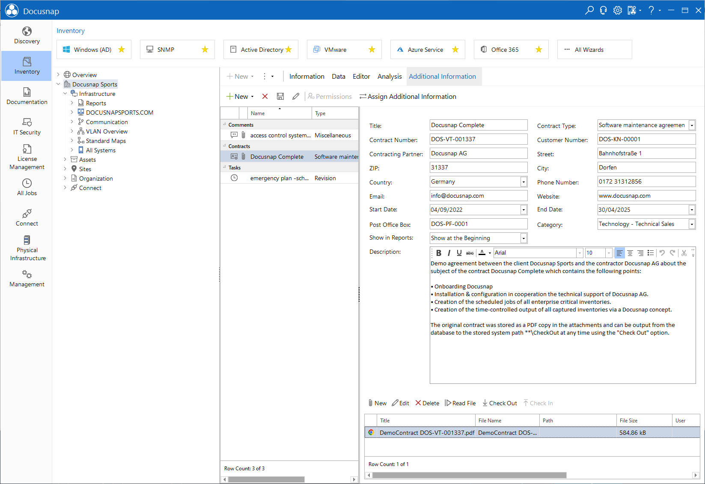The height and width of the screenshot is (484, 705).
Task: Open the All Wizards menu
Action: pos(595,50)
